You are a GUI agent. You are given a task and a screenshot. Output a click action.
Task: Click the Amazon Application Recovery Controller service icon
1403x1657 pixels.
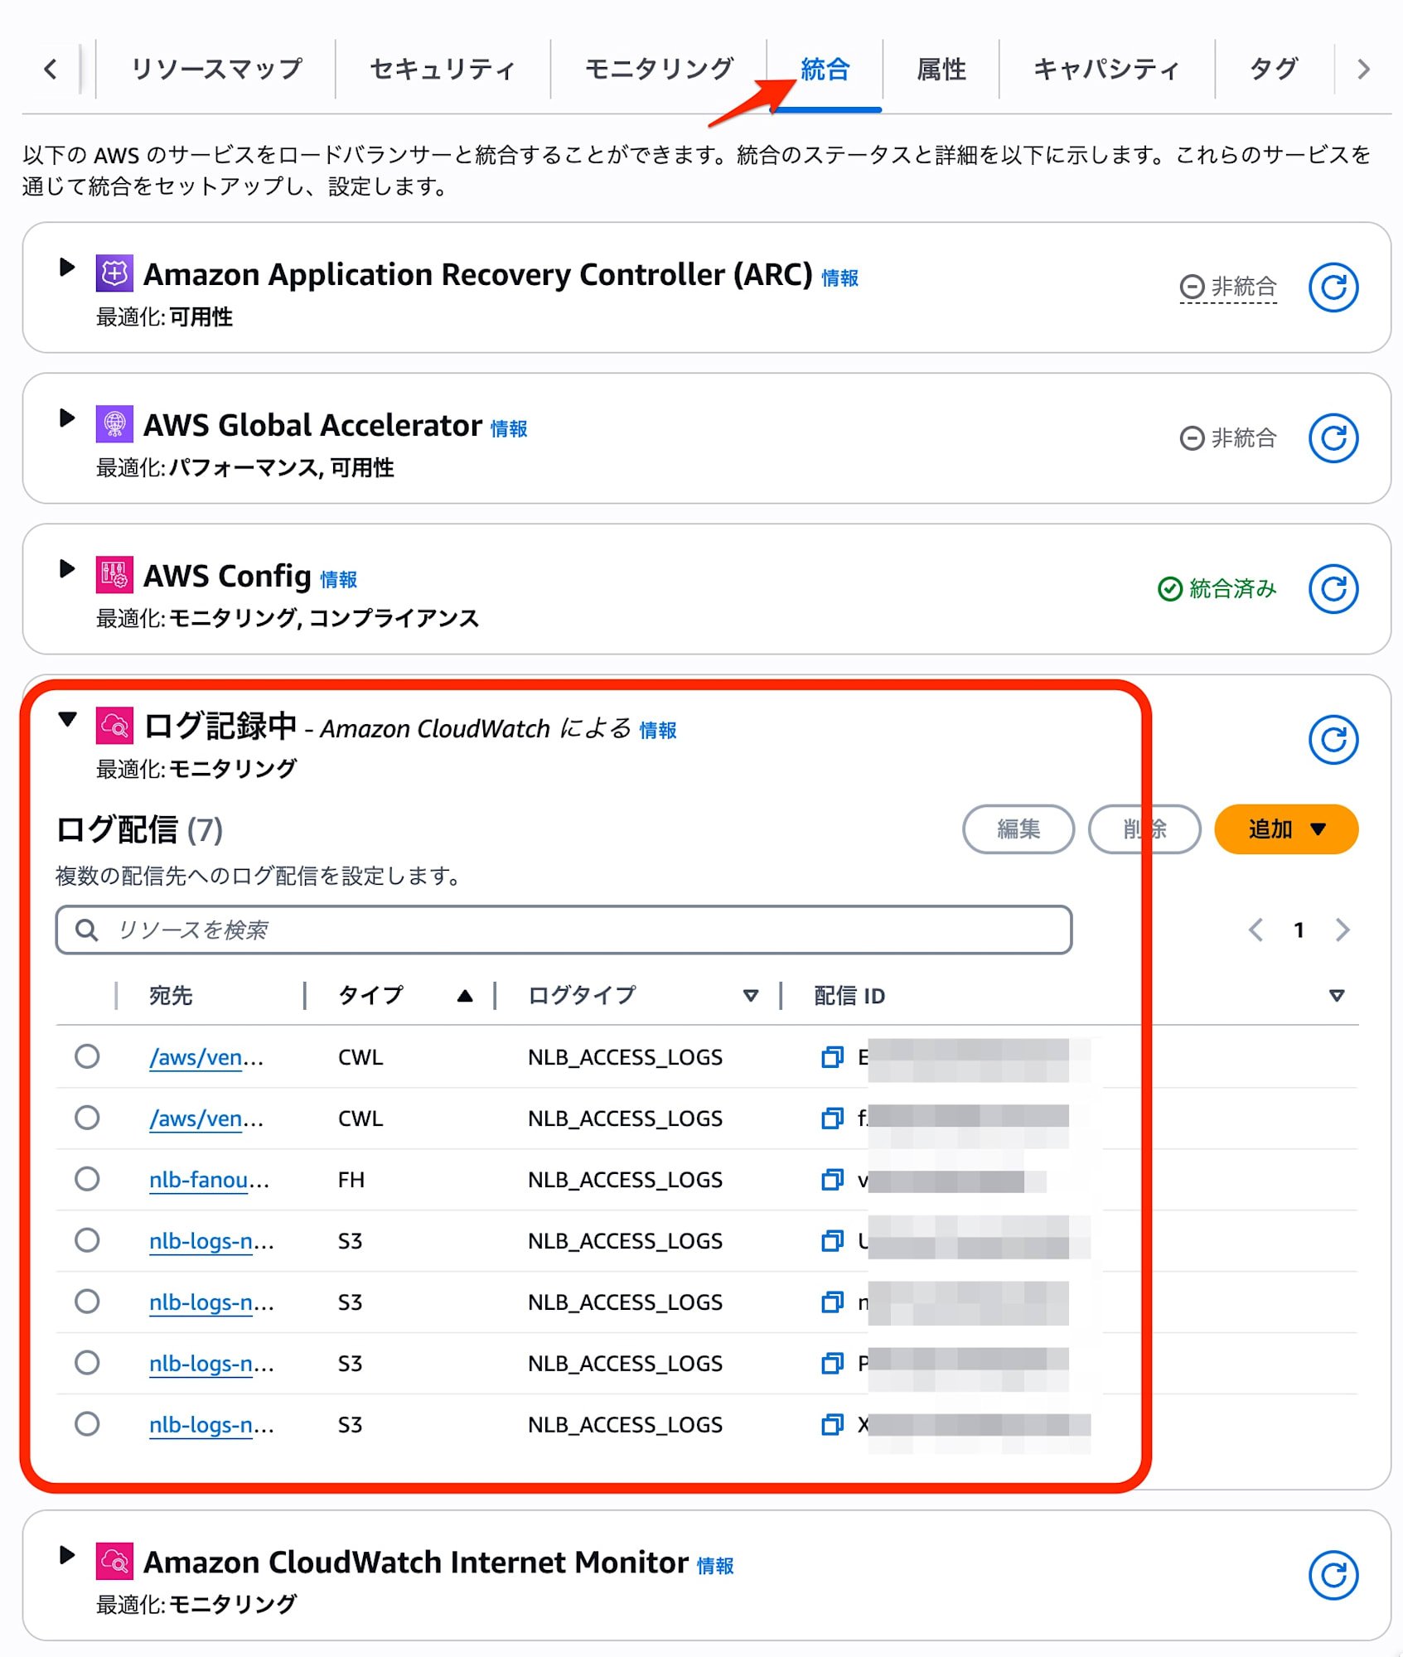114,273
